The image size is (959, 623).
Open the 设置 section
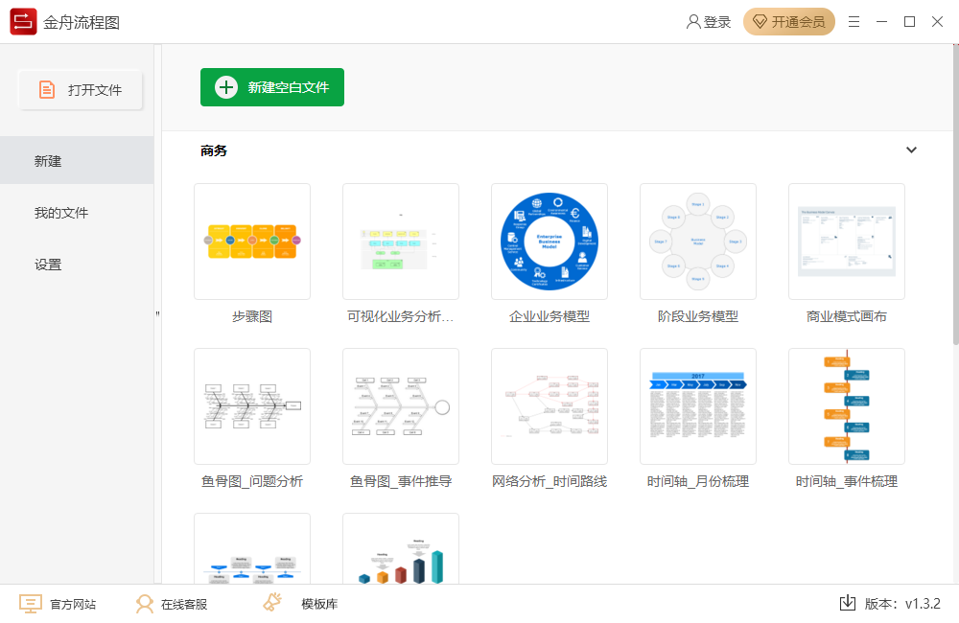click(48, 264)
